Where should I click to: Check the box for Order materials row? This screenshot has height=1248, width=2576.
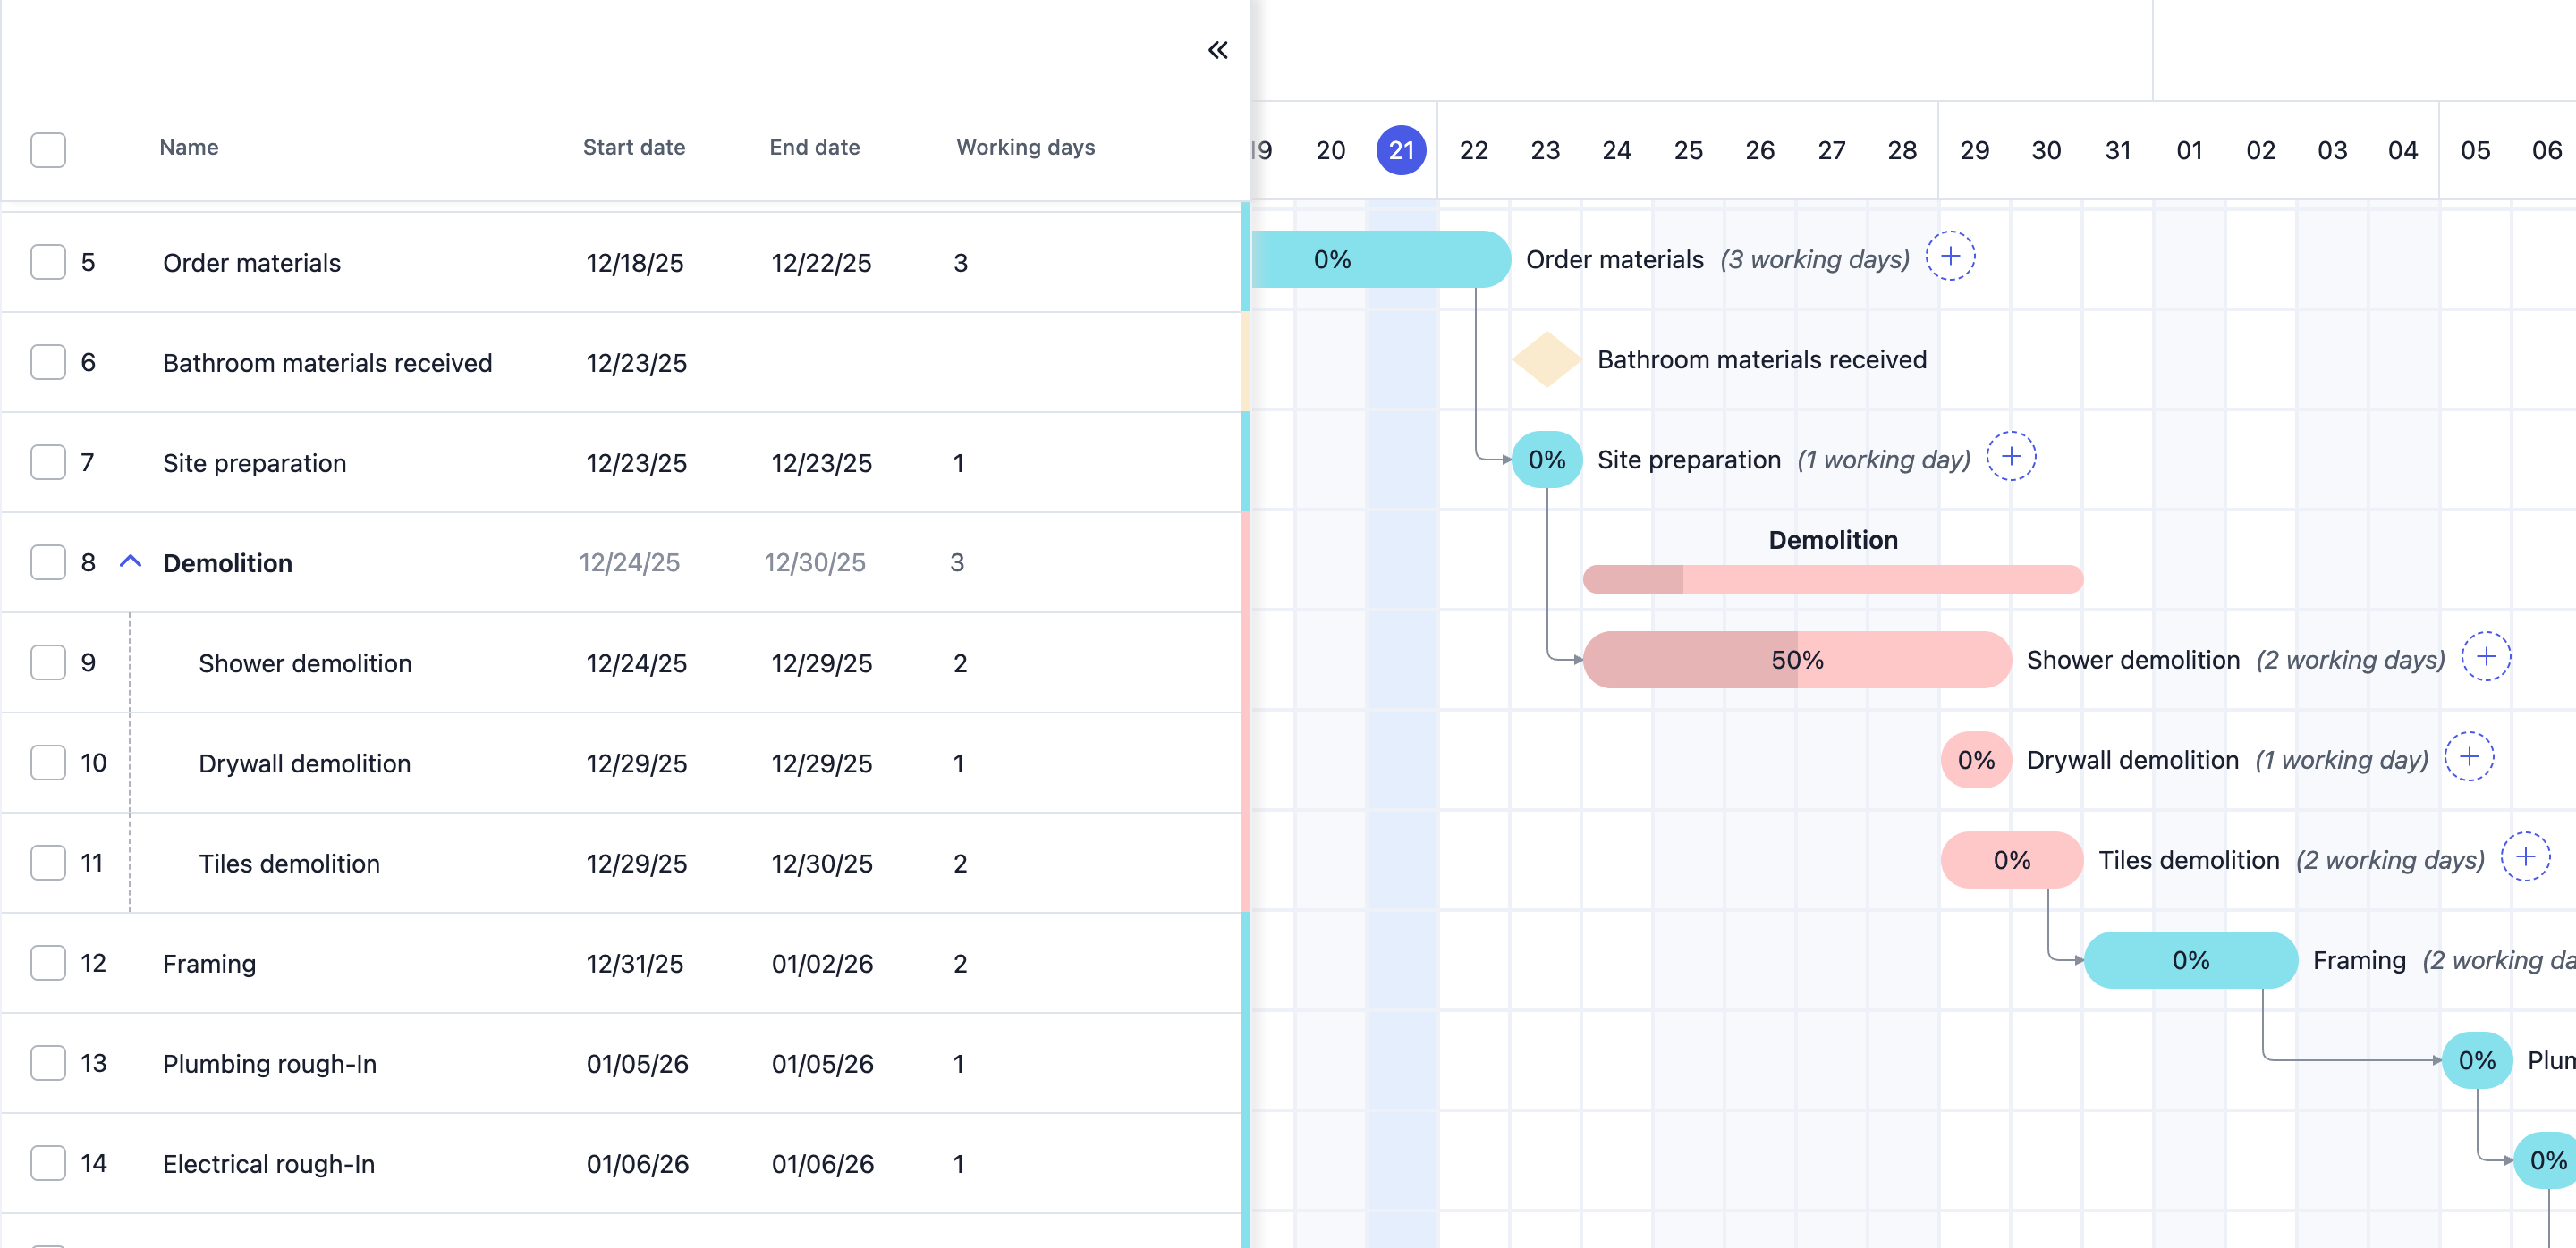point(48,262)
